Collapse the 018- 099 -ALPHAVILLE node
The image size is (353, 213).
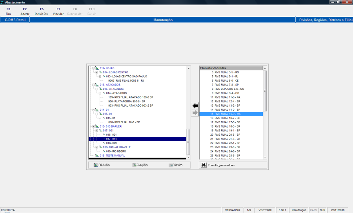[96, 147]
